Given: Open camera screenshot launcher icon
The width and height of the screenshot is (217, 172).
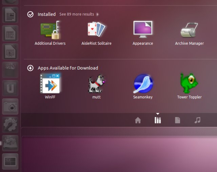Looking at the screenshot, I should point(10,107).
